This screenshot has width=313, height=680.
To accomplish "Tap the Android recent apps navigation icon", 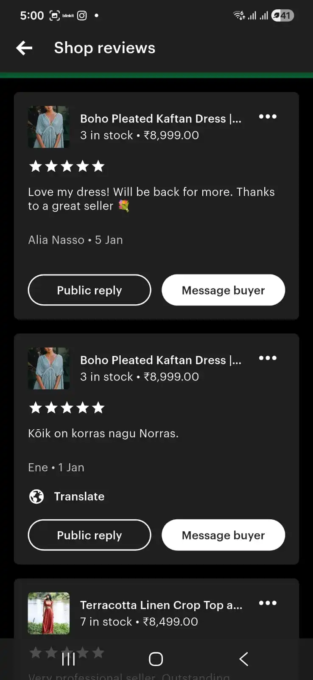I will click(68, 659).
